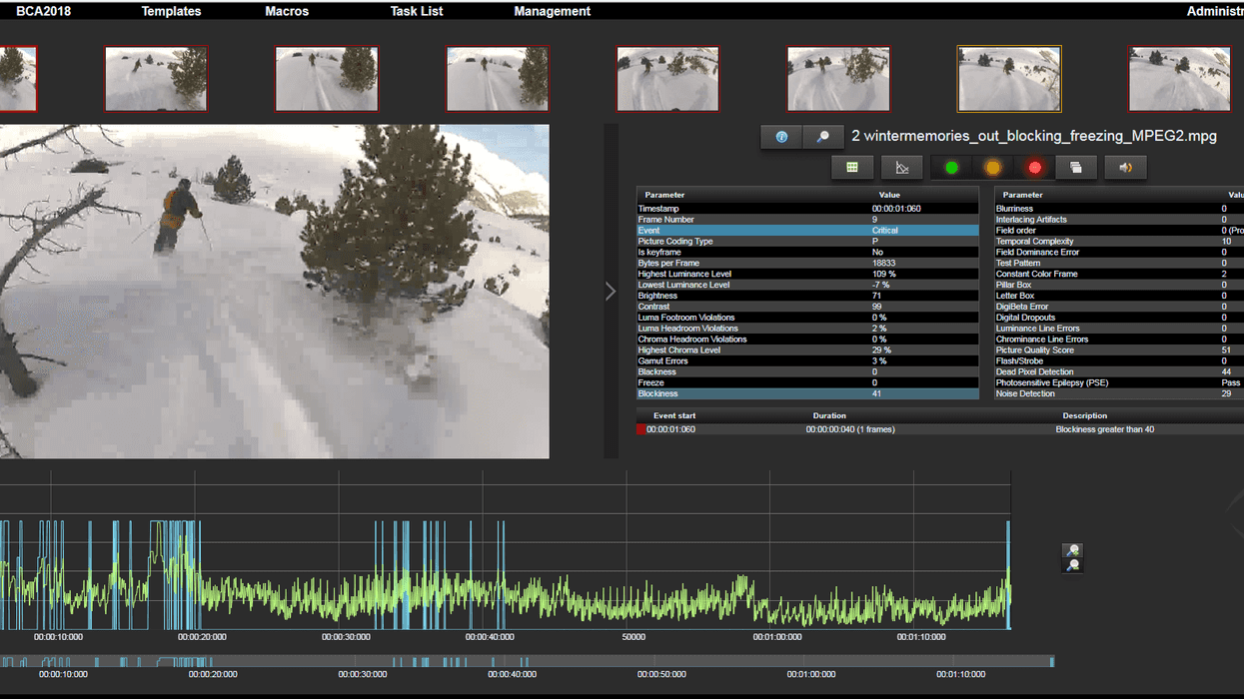This screenshot has height=699, width=1244.
Task: Select the Blockiness 41 parameter row
Action: click(807, 394)
